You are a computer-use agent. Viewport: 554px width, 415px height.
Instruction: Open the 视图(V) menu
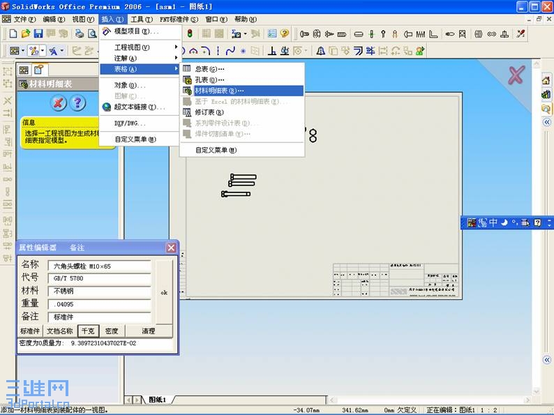(x=83, y=19)
